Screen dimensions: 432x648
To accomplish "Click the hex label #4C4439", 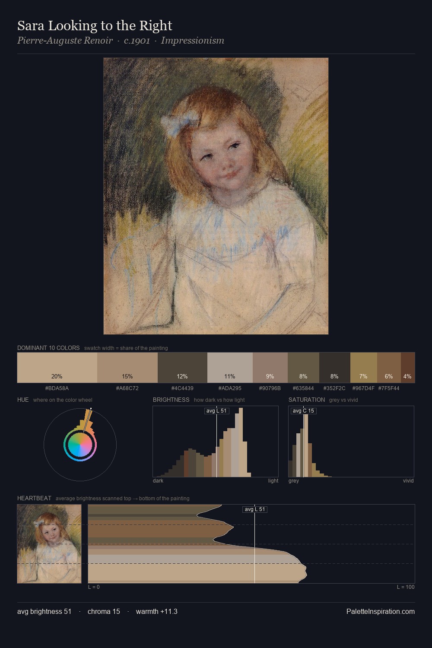I will tap(182, 388).
